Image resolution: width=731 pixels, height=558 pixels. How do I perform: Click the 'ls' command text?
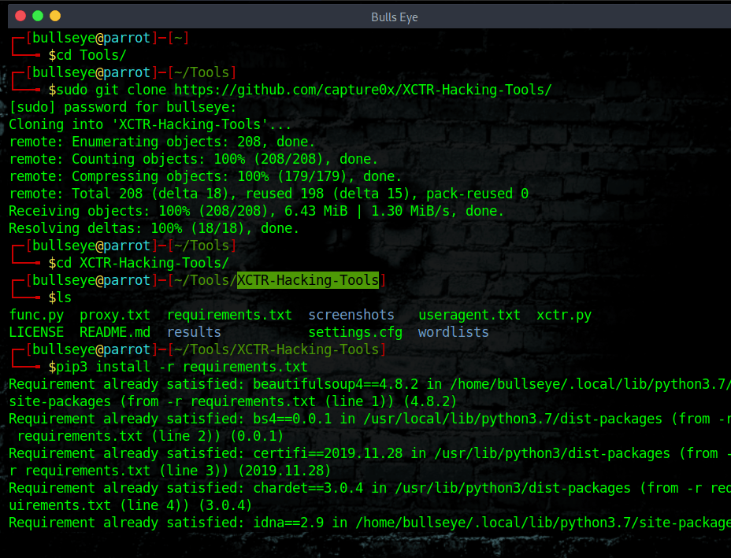[64, 297]
